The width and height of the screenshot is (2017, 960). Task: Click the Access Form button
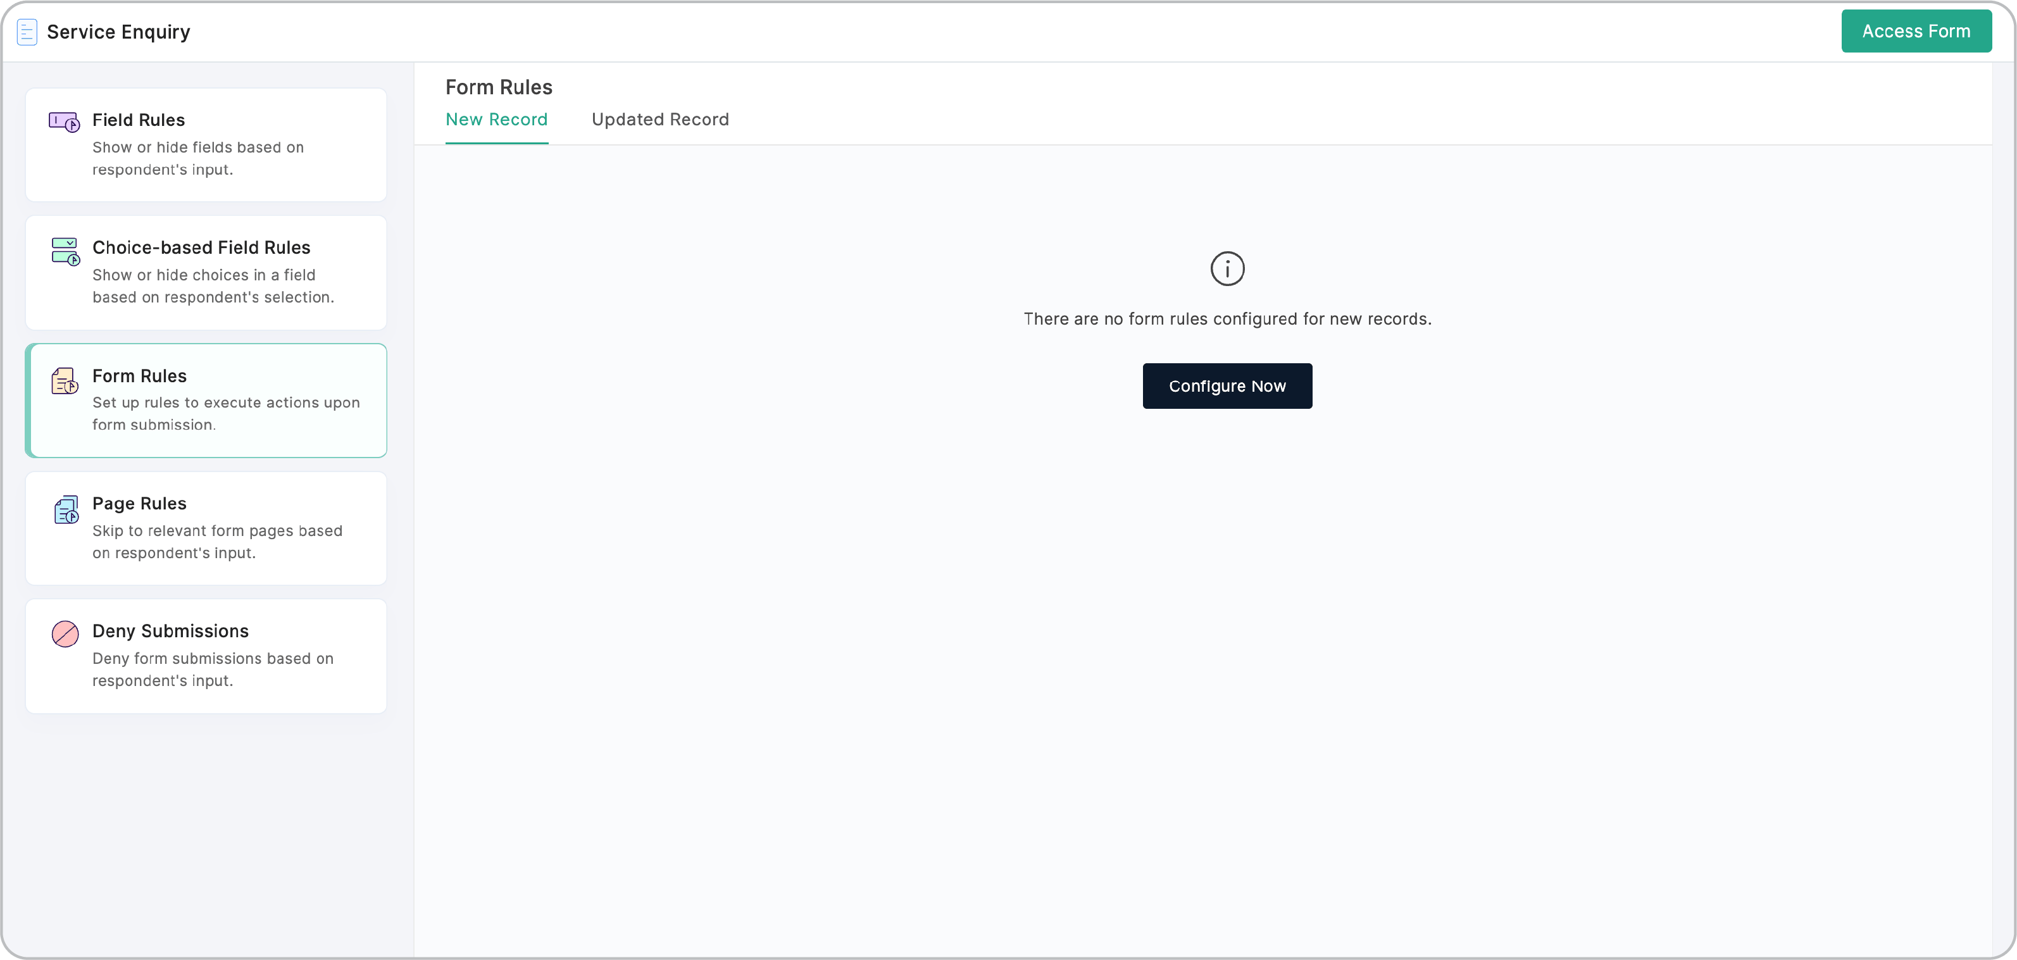pos(1917,31)
